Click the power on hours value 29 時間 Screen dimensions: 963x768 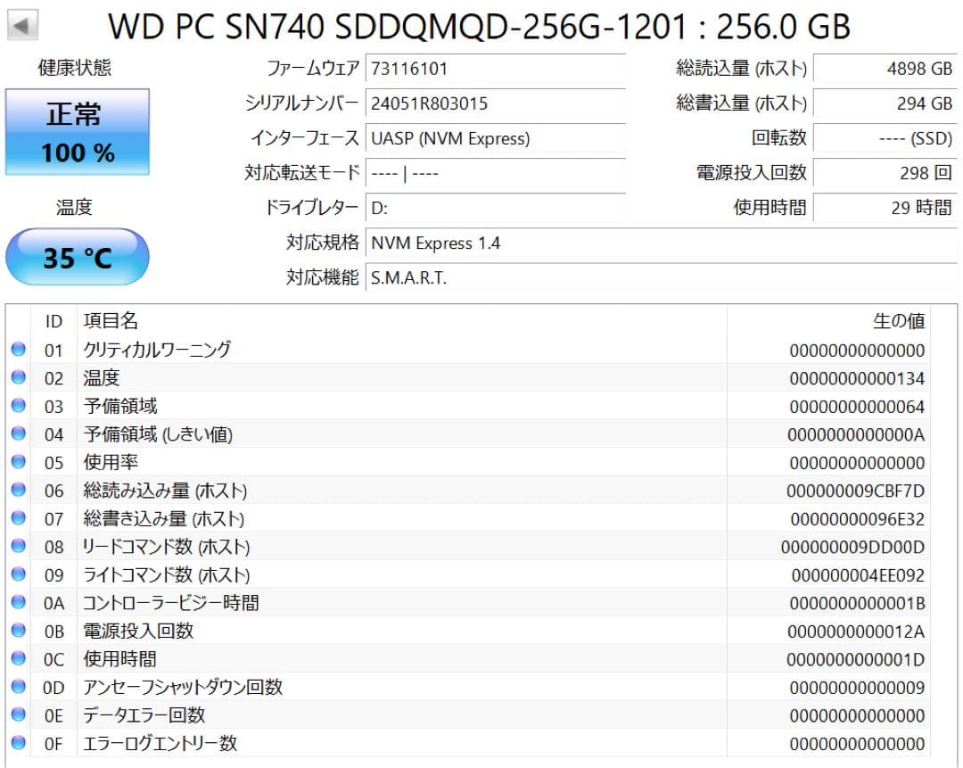coord(885,208)
